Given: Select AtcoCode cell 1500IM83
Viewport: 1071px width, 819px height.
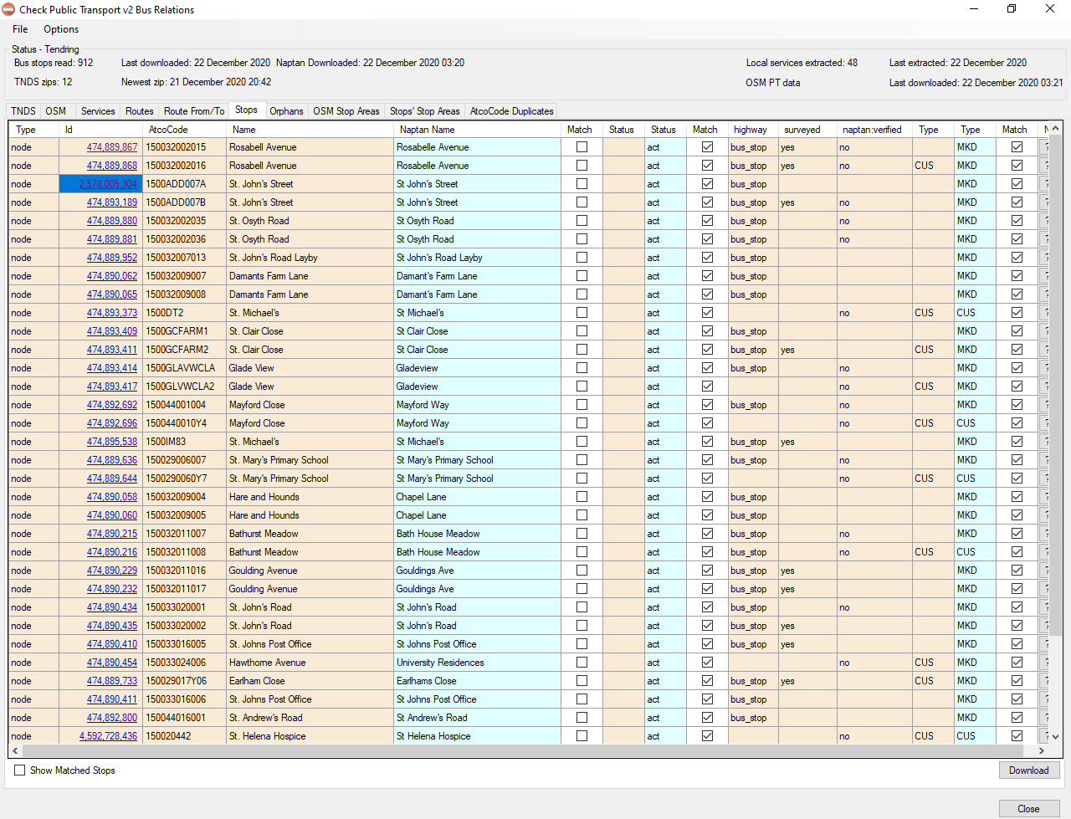Looking at the screenshot, I should pyautogui.click(x=184, y=442).
